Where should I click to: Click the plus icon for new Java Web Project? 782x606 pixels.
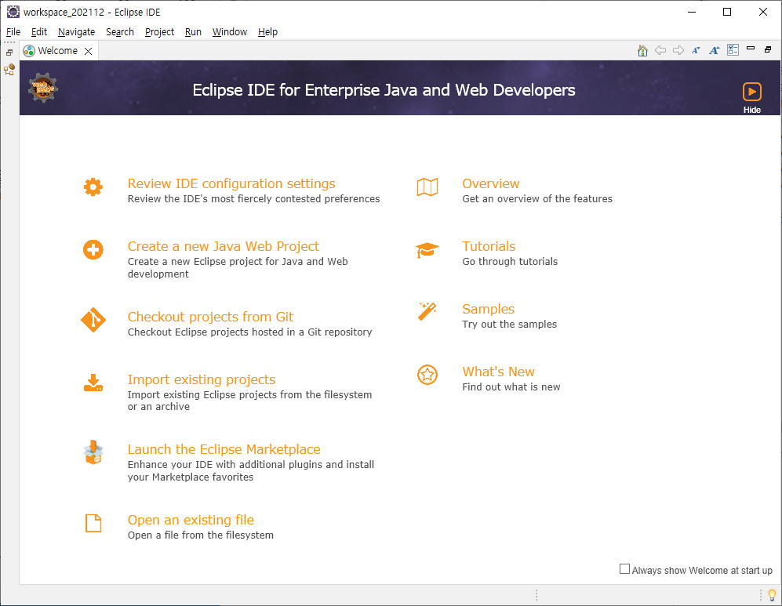click(x=93, y=249)
